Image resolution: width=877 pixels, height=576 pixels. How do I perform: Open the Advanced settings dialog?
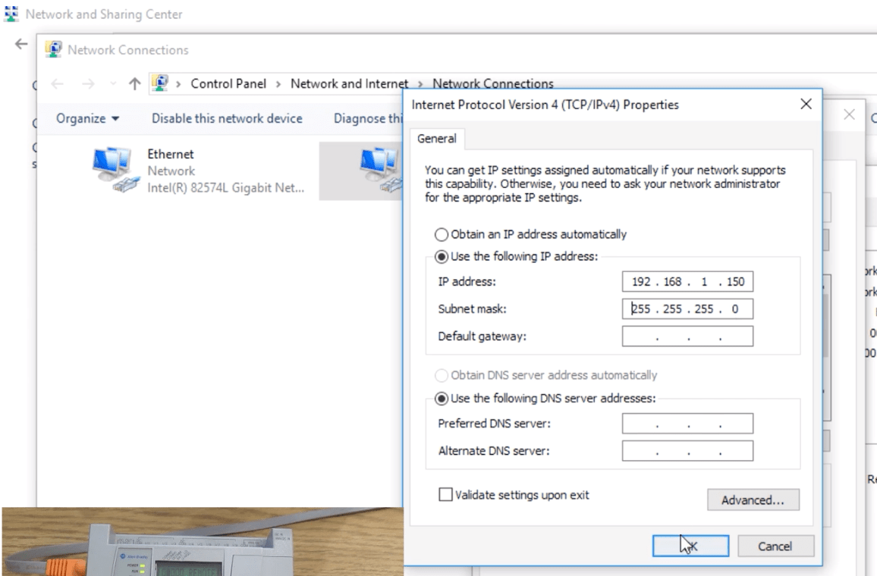(x=752, y=499)
